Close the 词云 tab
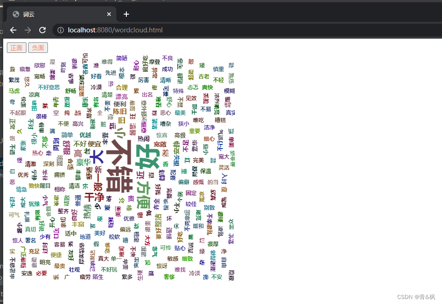The height and width of the screenshot is (304, 442). click(109, 14)
